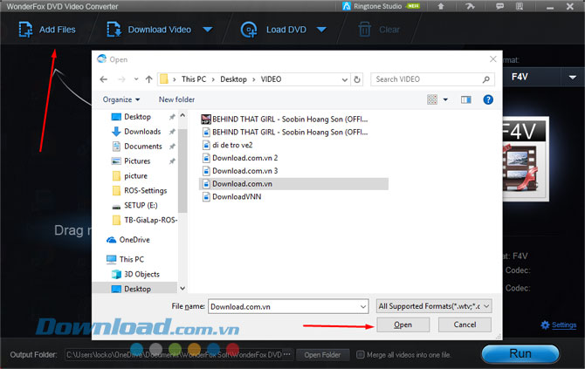Screen dimensions: 585x369
Task: Select Downloads in quick access
Action: pos(136,132)
